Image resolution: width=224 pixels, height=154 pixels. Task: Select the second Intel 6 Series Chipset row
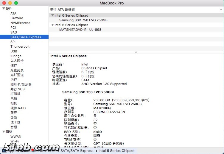click(x=136, y=25)
